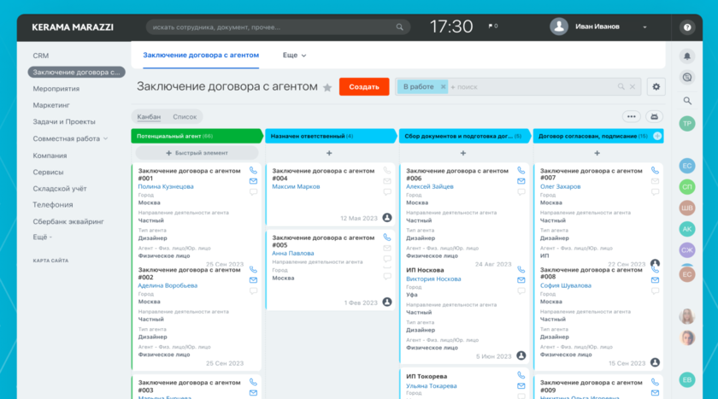Click the three-dots options button above the board
Image resolution: width=718 pixels, height=399 pixels.
click(x=632, y=116)
